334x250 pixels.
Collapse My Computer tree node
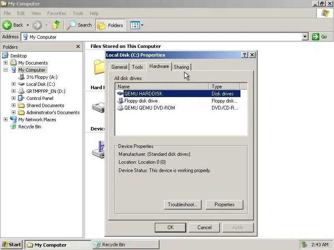(x=5, y=70)
